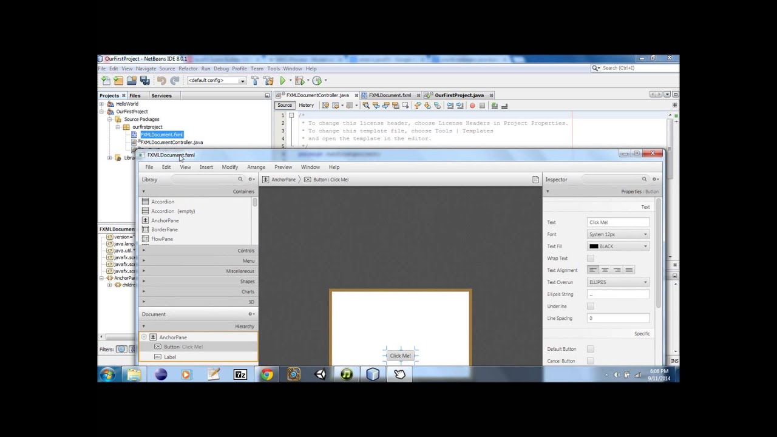The image size is (777, 437).
Task: Enable the Default Button checkbox
Action: point(590,349)
